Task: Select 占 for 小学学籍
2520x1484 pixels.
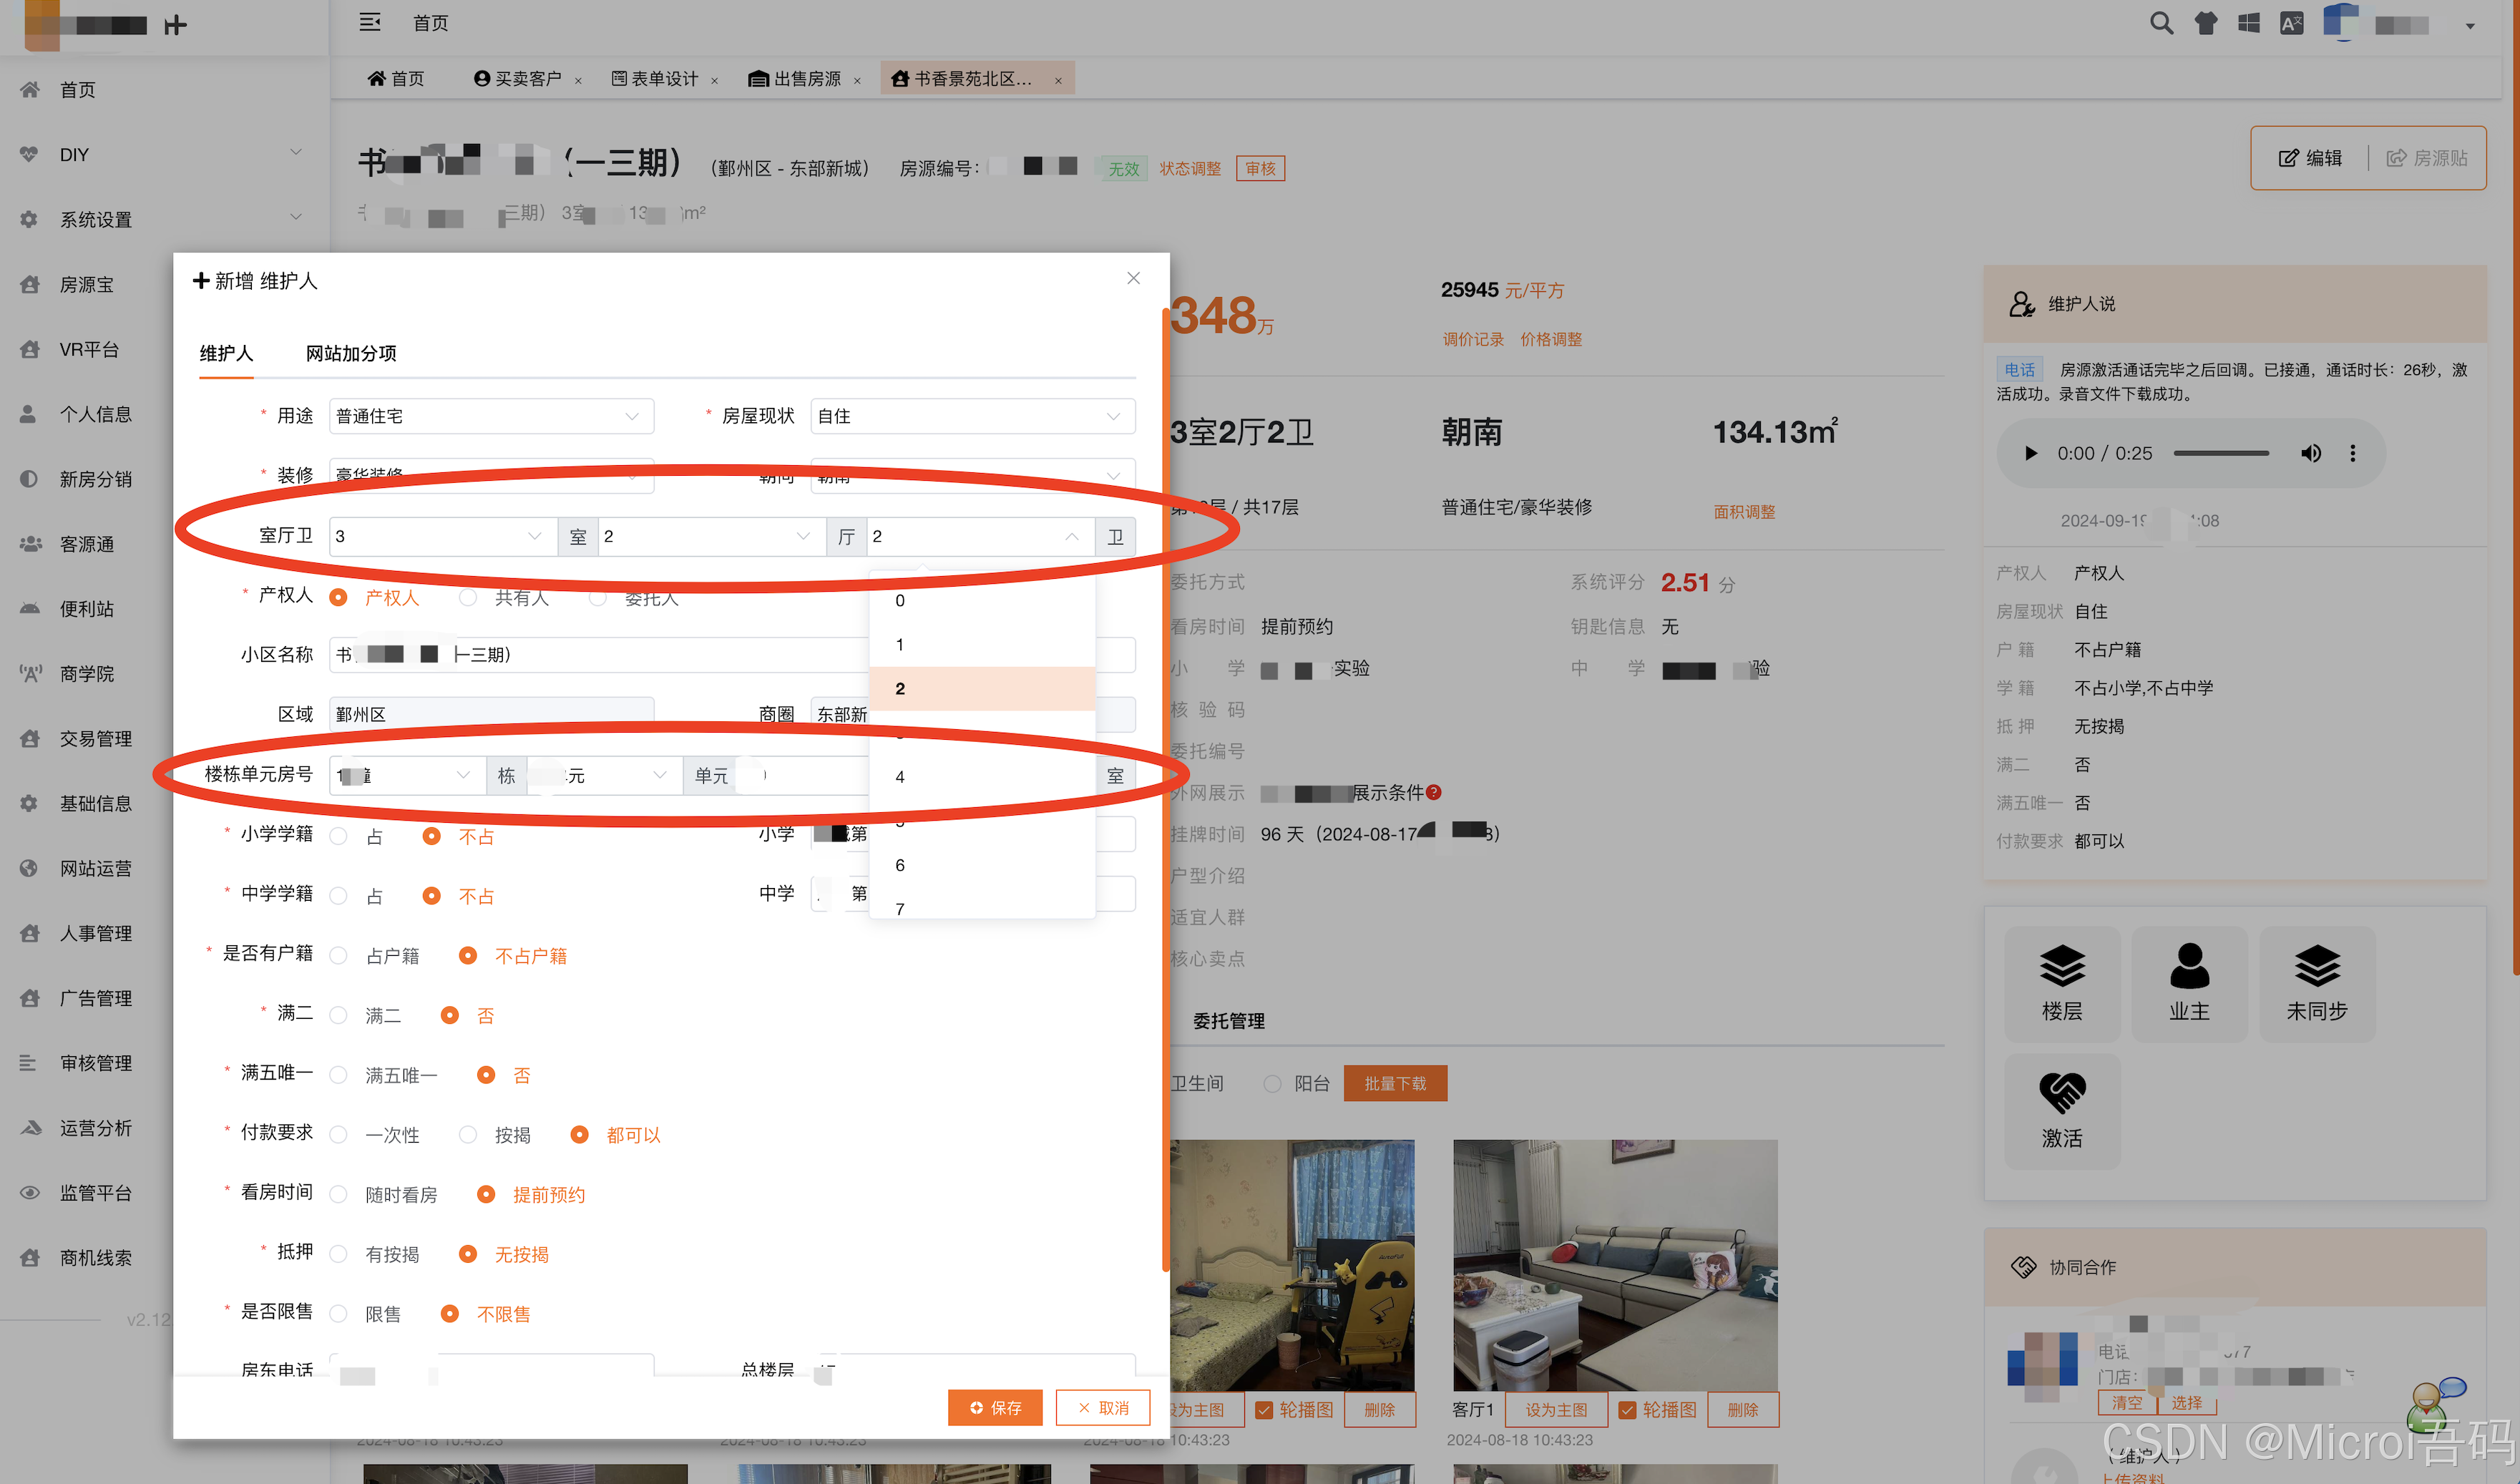Action: [x=339, y=836]
